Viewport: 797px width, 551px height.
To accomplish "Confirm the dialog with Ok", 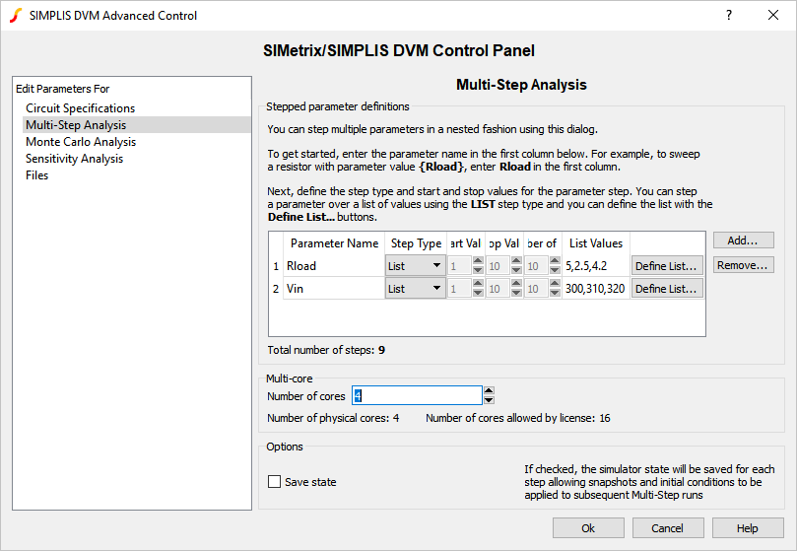I will [x=588, y=528].
